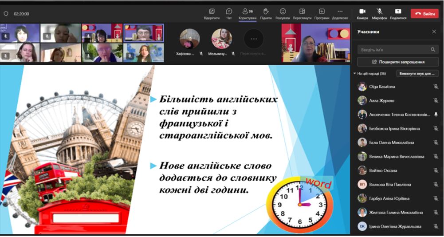
Task: Click the ІЖ avatar of Журавльова
Action: pyautogui.click(x=362, y=226)
